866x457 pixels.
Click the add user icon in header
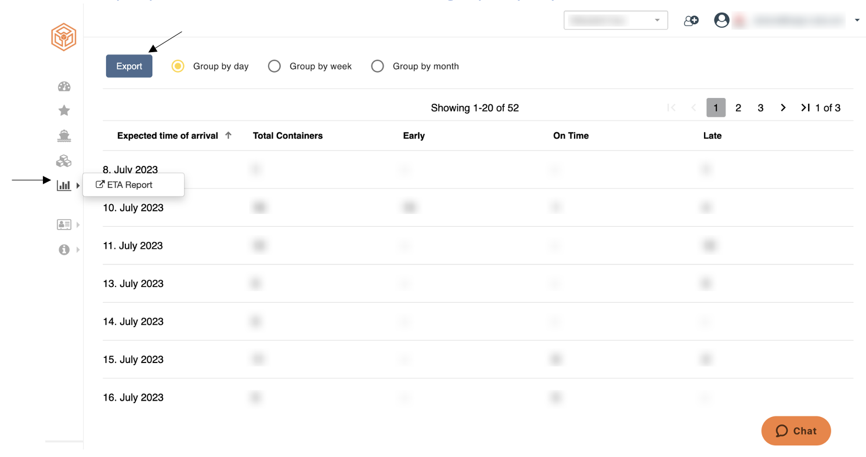coord(691,21)
